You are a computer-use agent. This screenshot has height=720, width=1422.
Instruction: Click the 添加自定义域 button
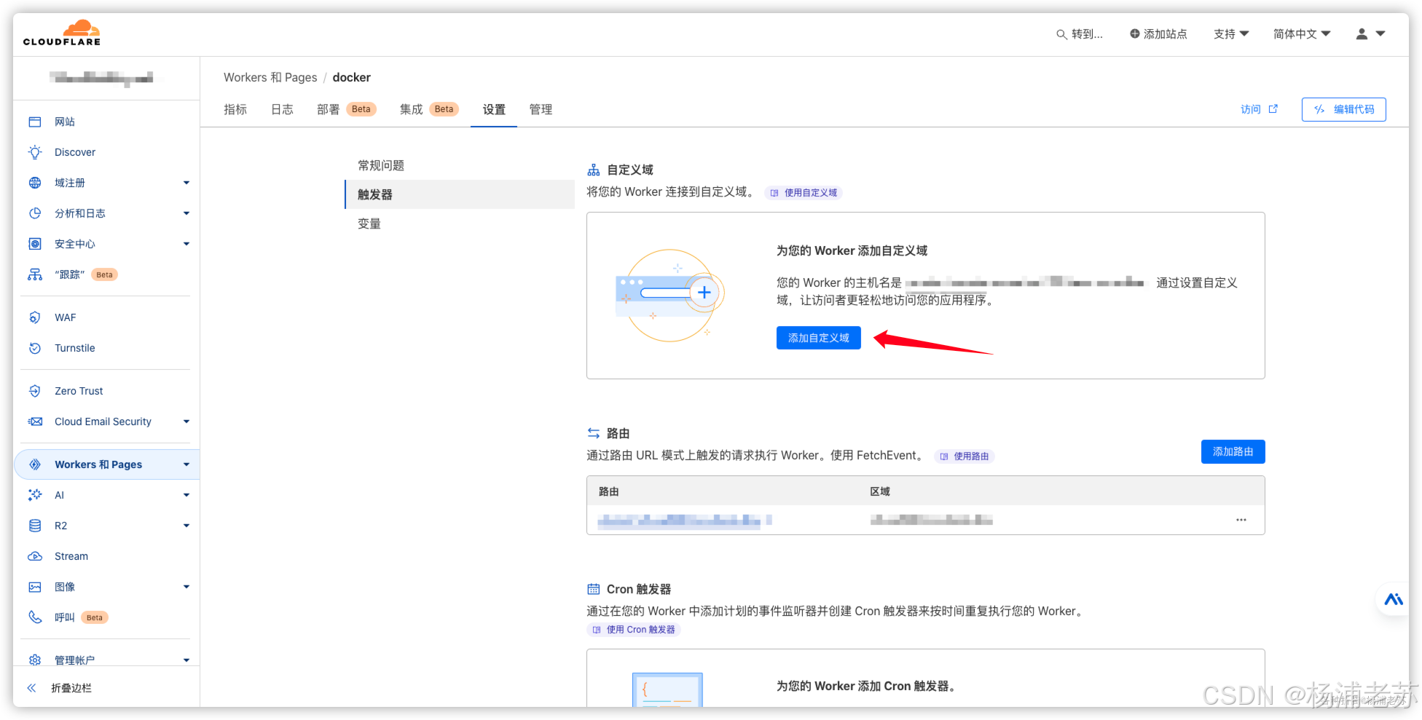pyautogui.click(x=819, y=338)
